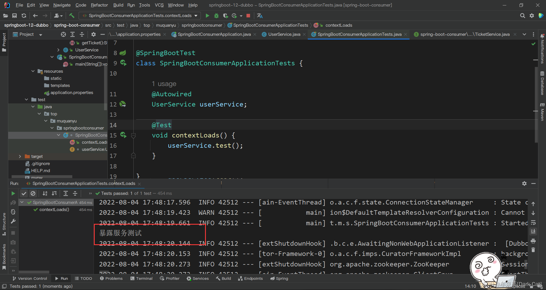Toggle sort by duration in test results
The width and height of the screenshot is (546, 290).
pyautogui.click(x=54, y=193)
